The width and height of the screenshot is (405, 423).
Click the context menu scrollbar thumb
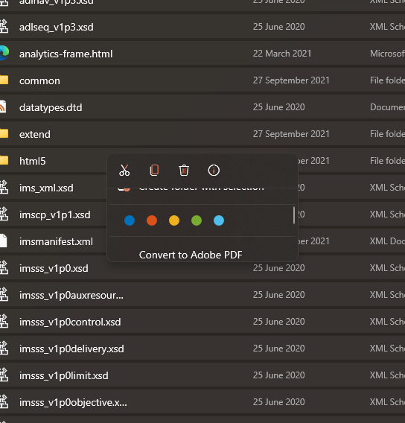(294, 215)
